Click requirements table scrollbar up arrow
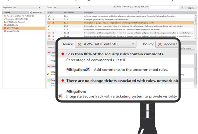The width and height of the screenshot is (198, 134). 195,16
